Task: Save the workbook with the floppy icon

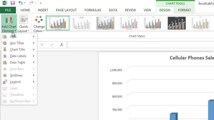Action: point(13,3)
